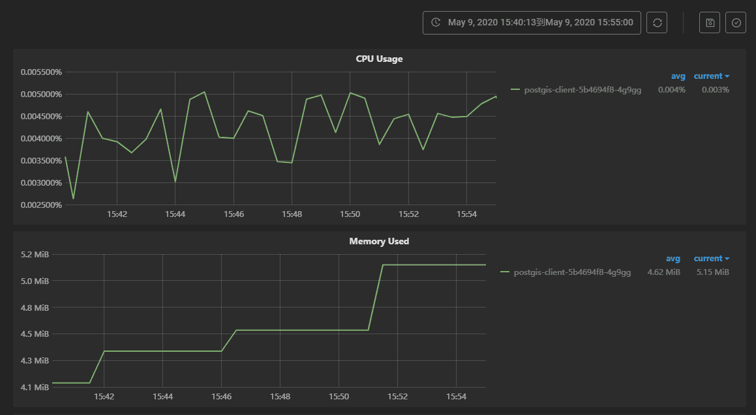Open the CPU Usage panel title menu
Screen dimensions: 756x415
pos(379,59)
